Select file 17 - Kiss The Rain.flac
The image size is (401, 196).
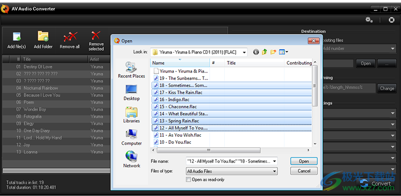[232, 92]
